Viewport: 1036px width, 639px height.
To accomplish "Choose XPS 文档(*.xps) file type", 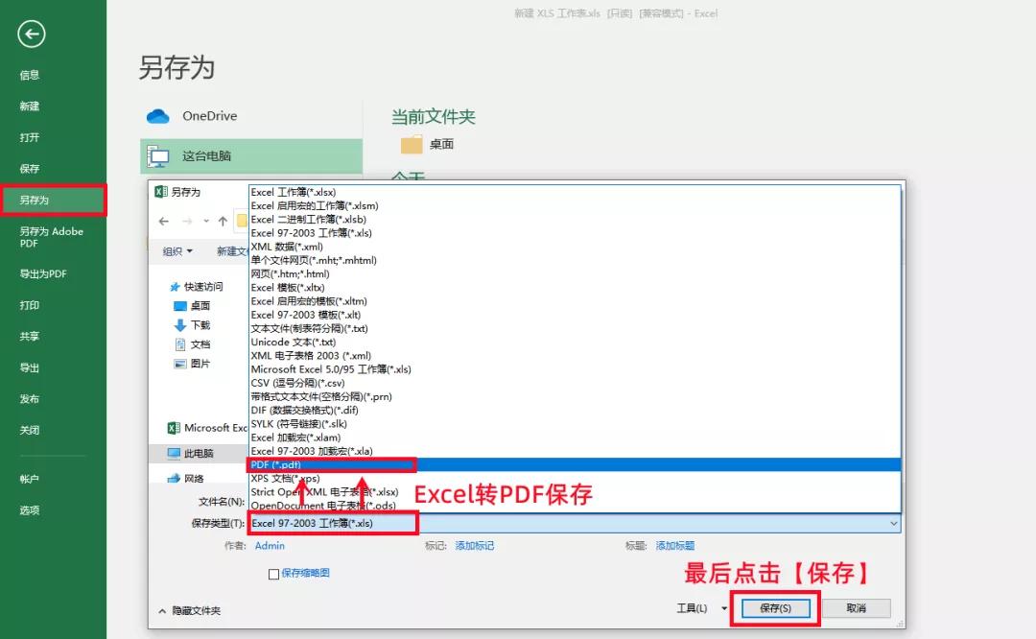I will 575,479.
